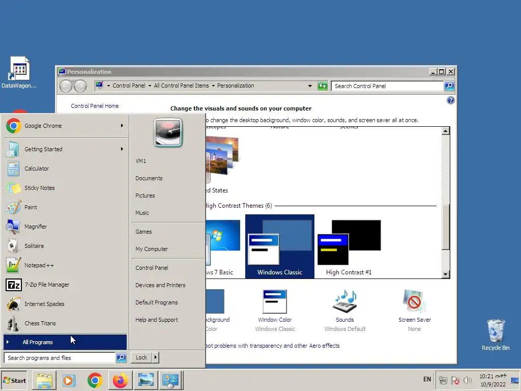Open Default Programs
The height and width of the screenshot is (391, 521).
157,302
